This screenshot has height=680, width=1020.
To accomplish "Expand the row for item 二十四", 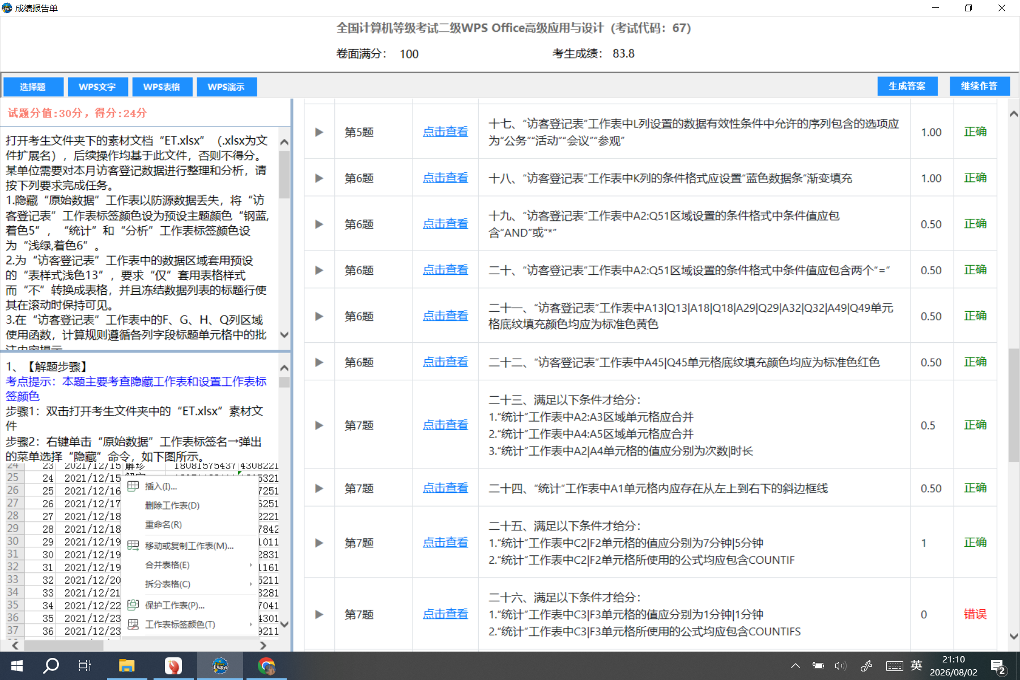I will click(319, 488).
